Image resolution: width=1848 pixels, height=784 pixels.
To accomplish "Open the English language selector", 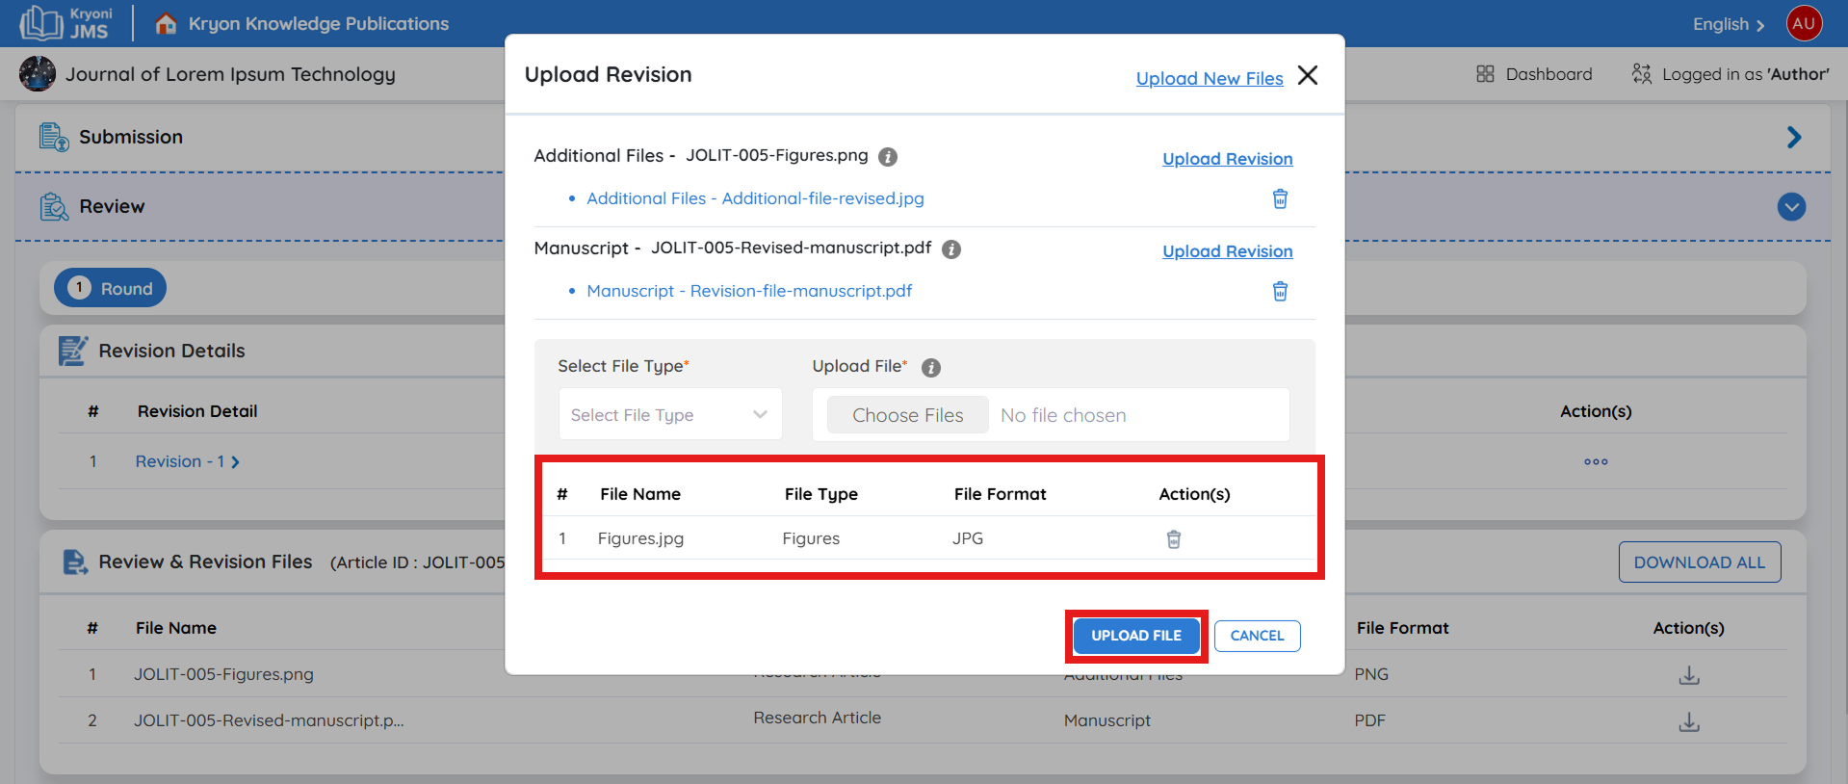I will [1728, 24].
